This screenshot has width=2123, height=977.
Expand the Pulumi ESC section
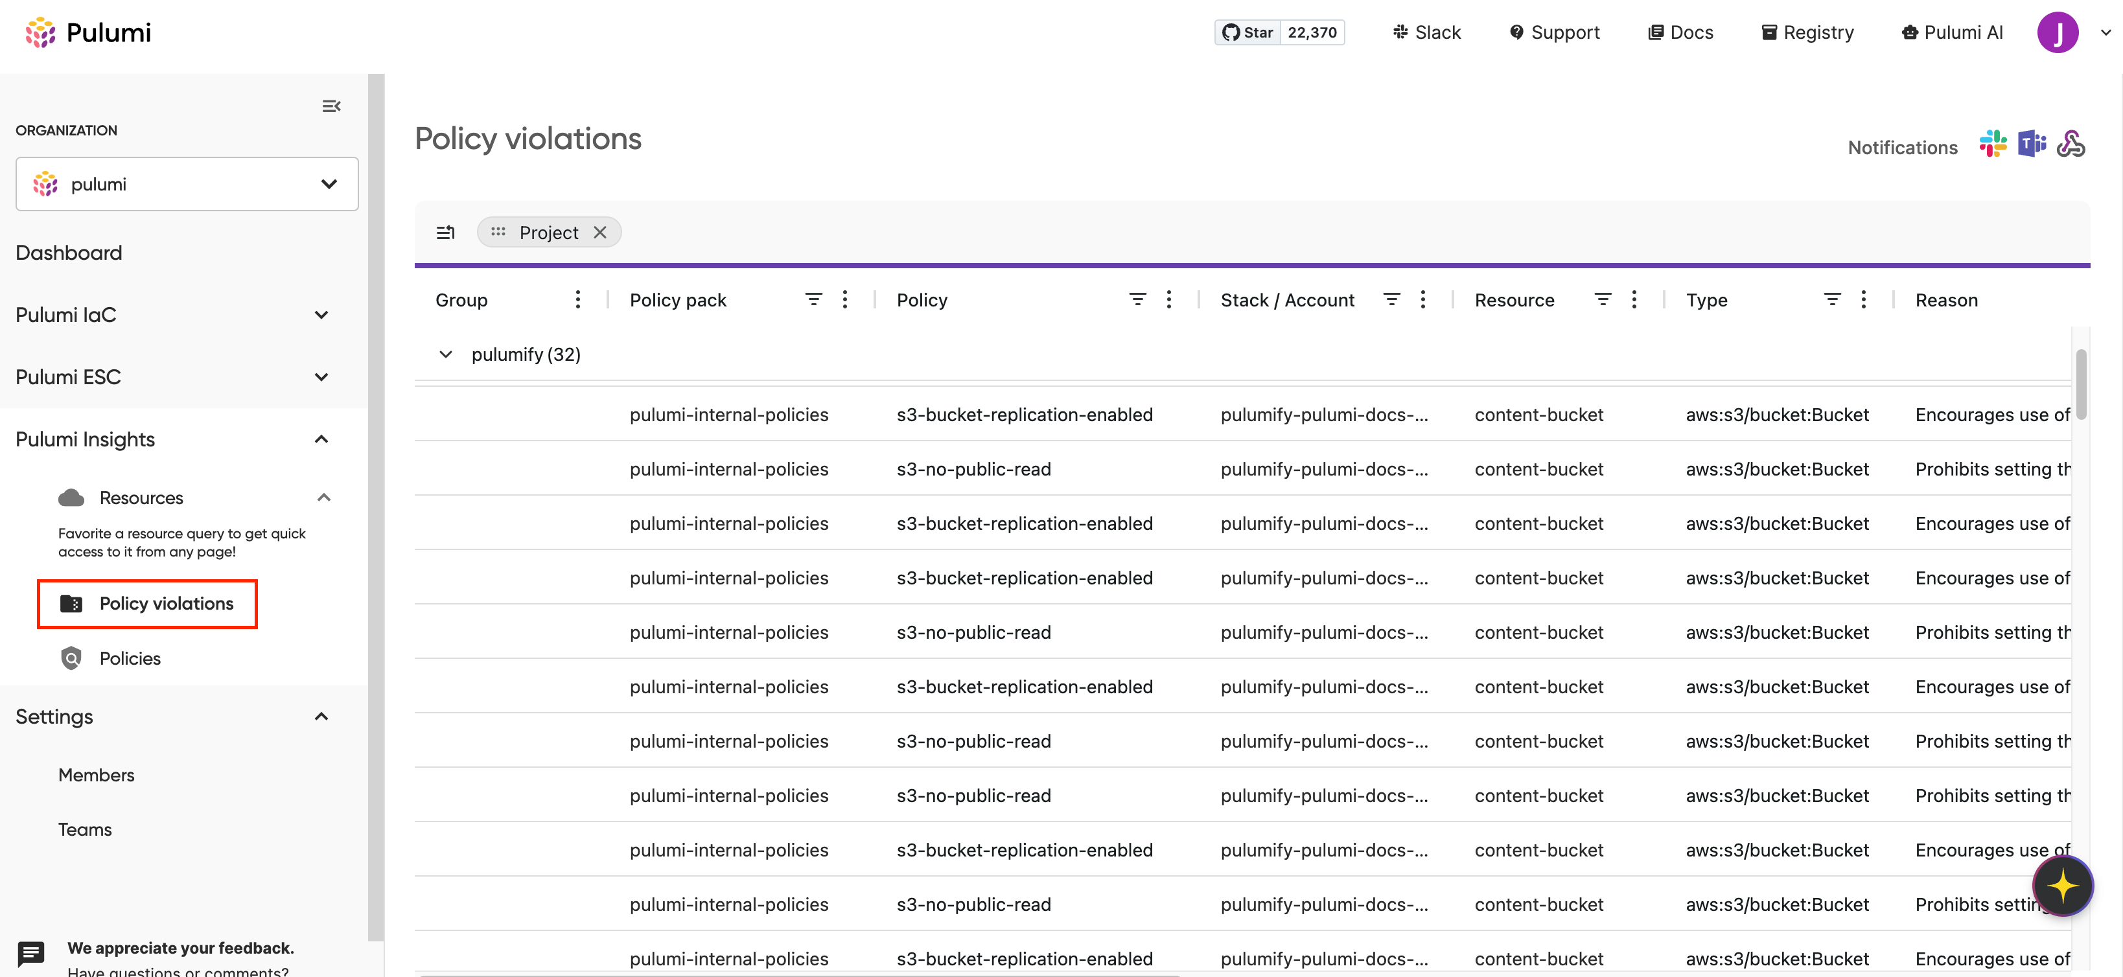(321, 377)
